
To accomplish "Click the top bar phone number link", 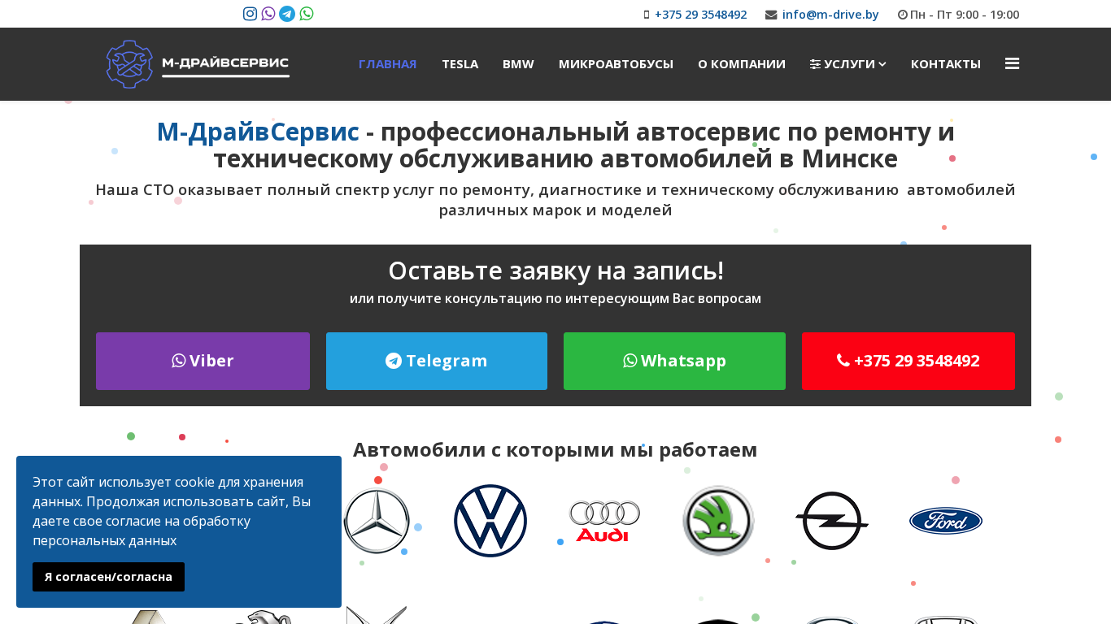I will tap(700, 15).
